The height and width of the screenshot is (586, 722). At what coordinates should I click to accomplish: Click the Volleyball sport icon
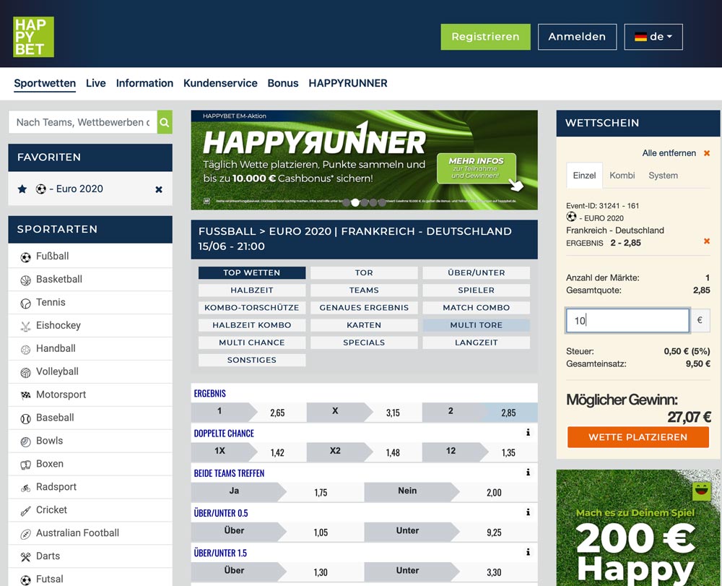(x=26, y=372)
